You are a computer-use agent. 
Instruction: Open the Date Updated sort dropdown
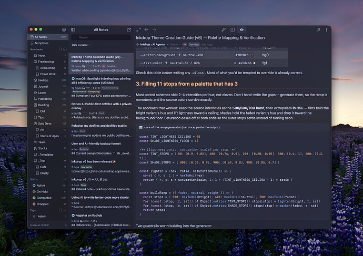pos(80,45)
